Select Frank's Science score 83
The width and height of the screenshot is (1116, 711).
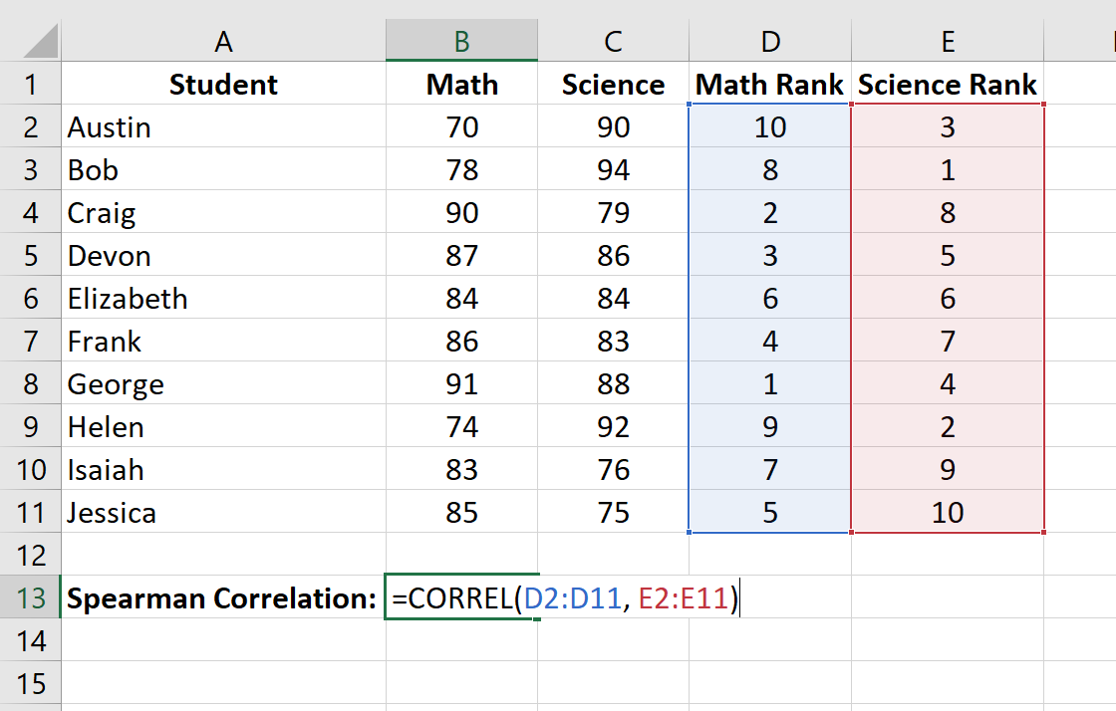pos(614,341)
